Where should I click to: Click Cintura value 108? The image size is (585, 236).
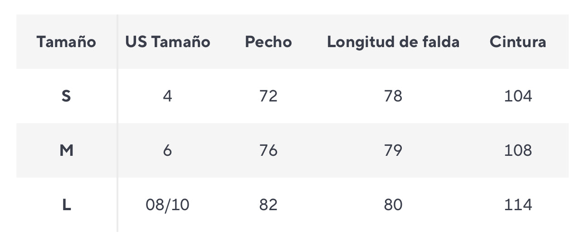click(x=518, y=150)
